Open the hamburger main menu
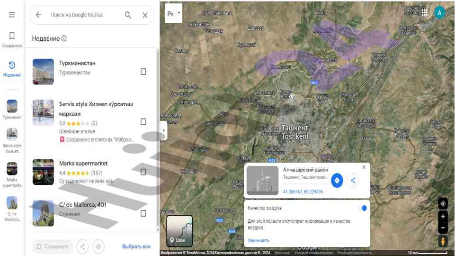The height and width of the screenshot is (256, 455). click(x=12, y=15)
